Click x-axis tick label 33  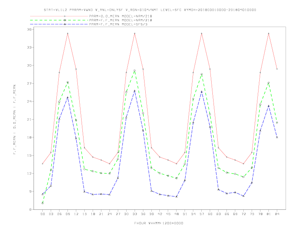click(135, 214)
